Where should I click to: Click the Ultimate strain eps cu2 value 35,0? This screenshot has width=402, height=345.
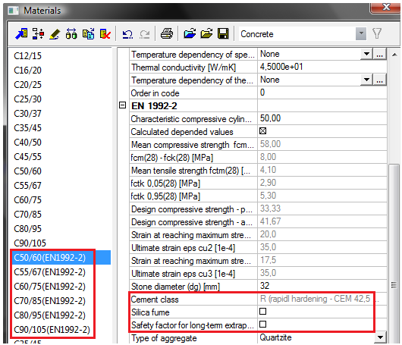322,247
